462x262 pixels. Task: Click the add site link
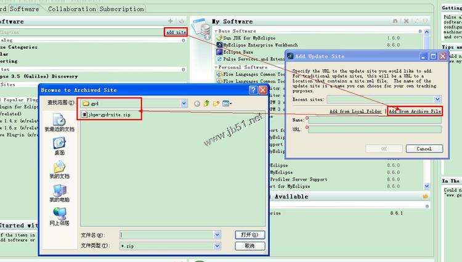point(176,32)
